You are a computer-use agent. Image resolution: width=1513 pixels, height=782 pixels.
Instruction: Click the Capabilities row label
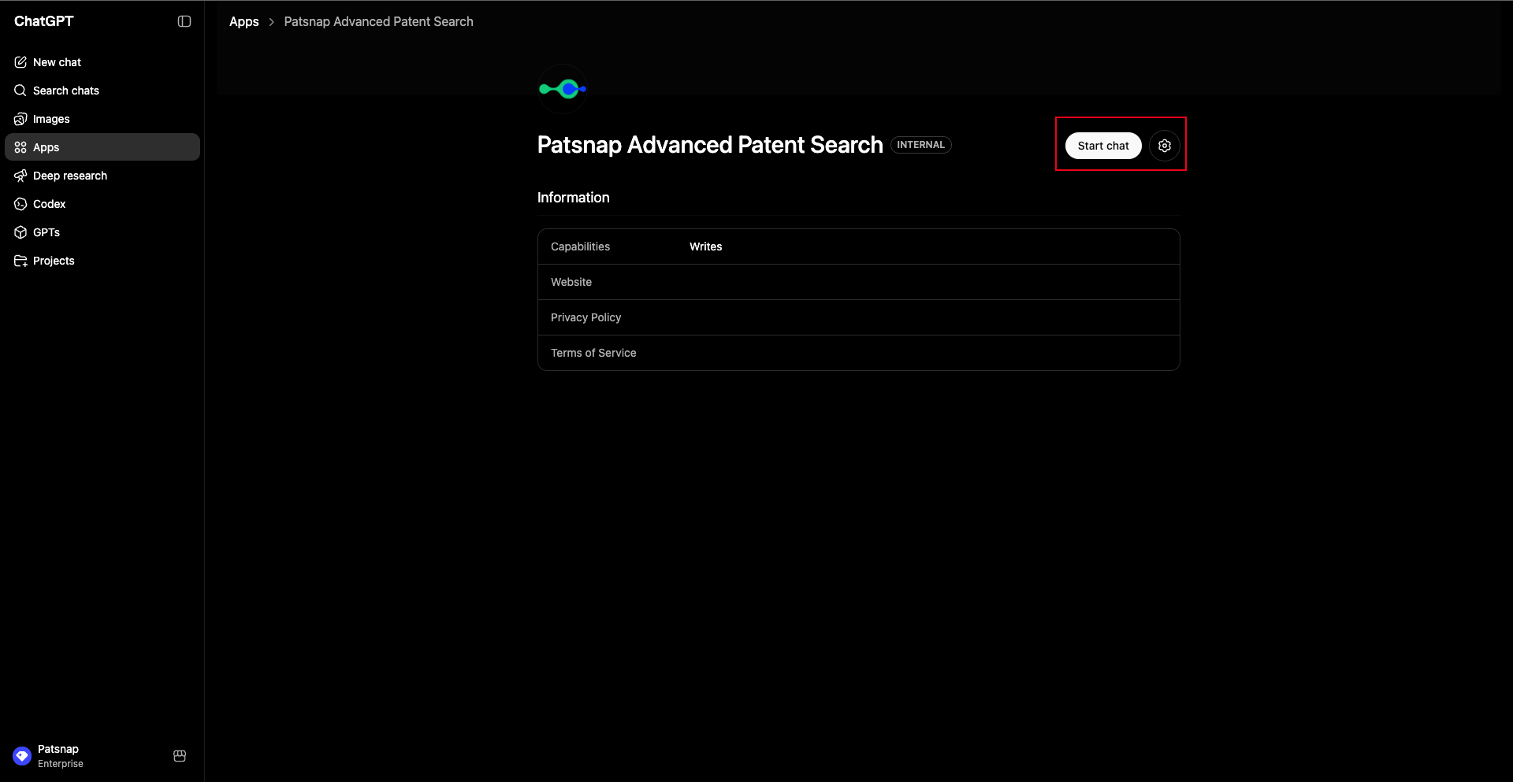click(581, 246)
